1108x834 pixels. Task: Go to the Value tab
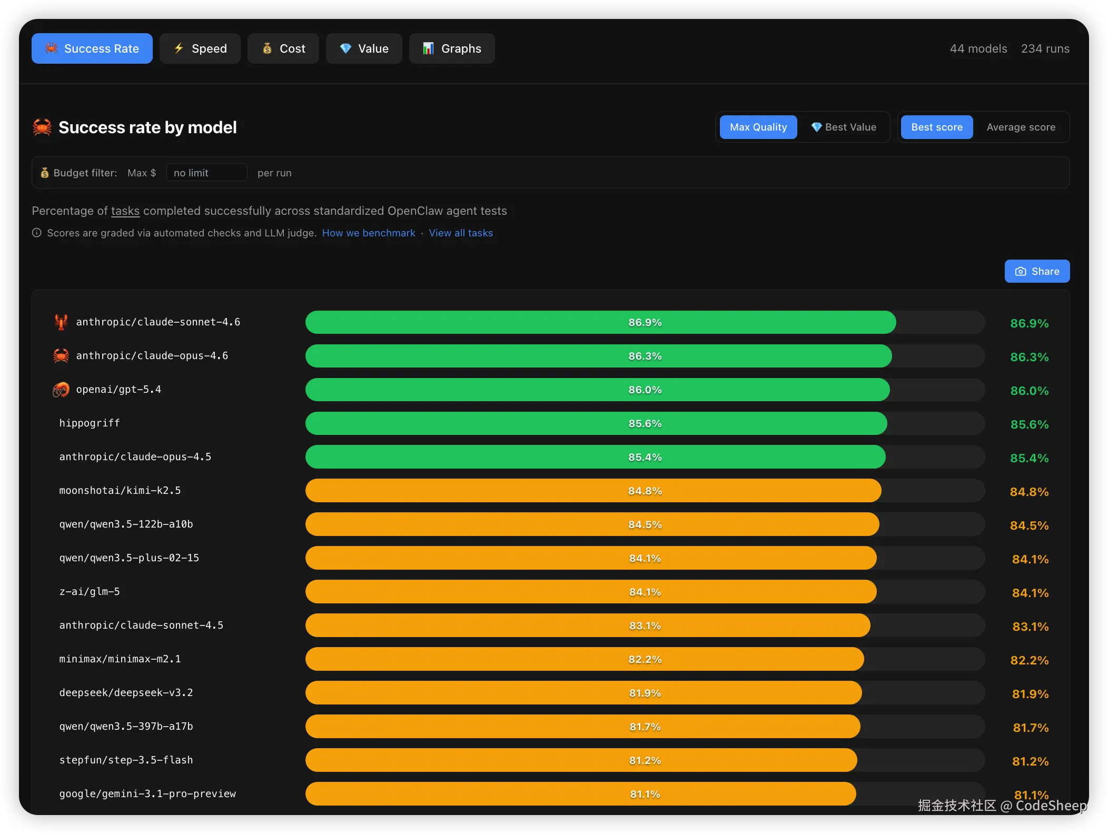[x=364, y=48]
